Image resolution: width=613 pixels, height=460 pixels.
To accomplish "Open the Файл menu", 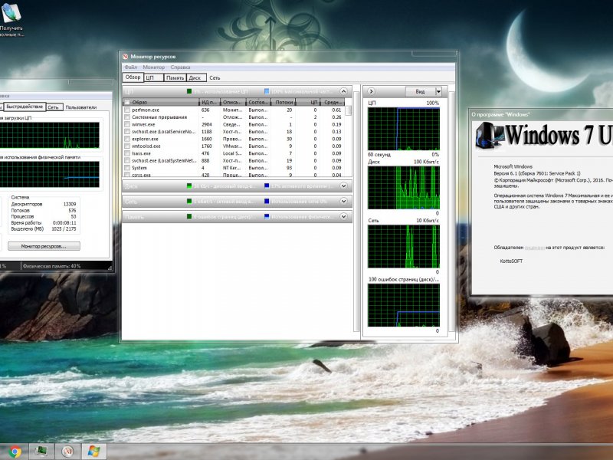I will (130, 67).
